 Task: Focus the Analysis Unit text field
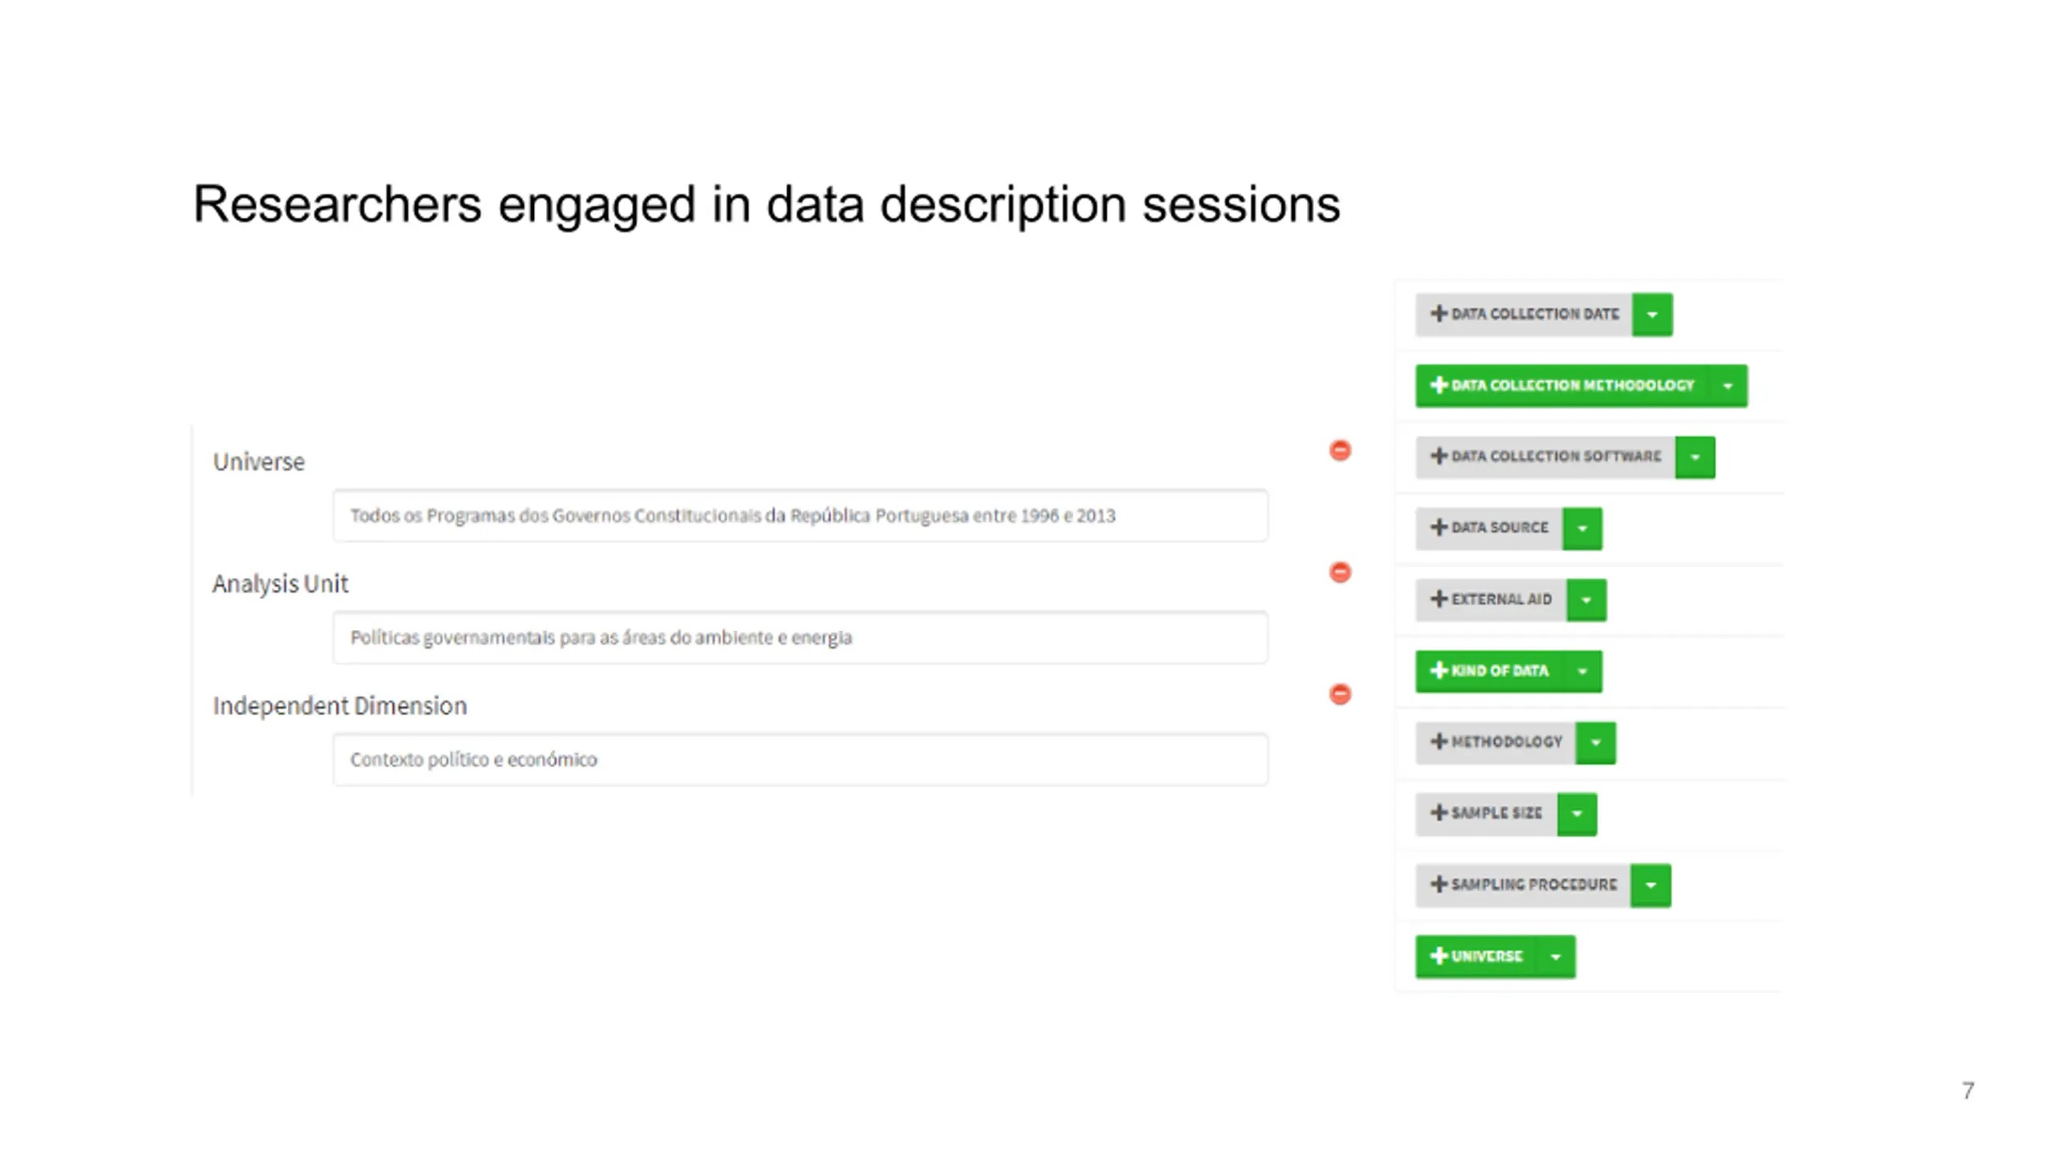799,637
